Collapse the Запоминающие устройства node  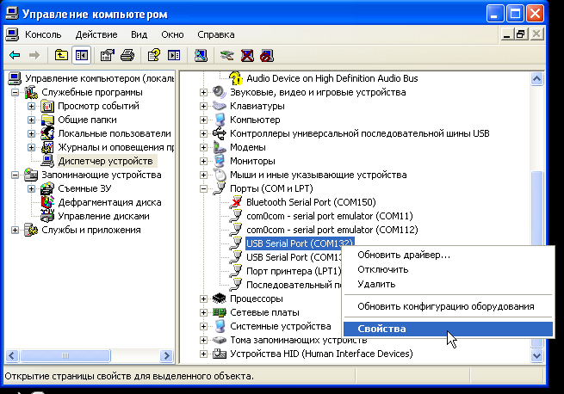[15, 175]
